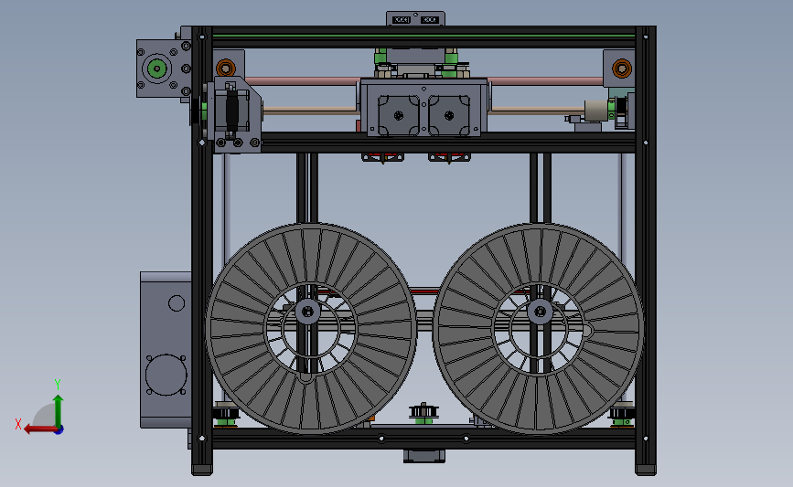Select the left stepper motor on the extruder carriage
Image resolution: width=793 pixels, height=487 pixels.
tap(398, 116)
